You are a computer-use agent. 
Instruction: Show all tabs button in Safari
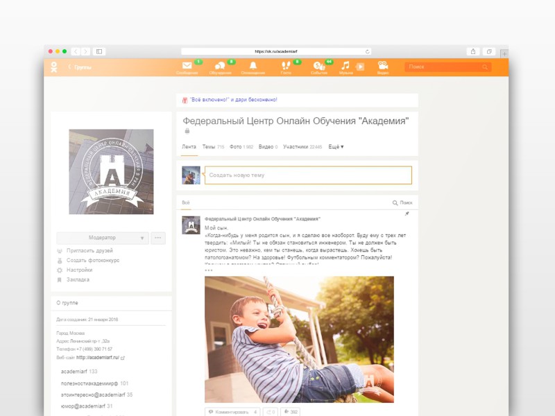[489, 51]
